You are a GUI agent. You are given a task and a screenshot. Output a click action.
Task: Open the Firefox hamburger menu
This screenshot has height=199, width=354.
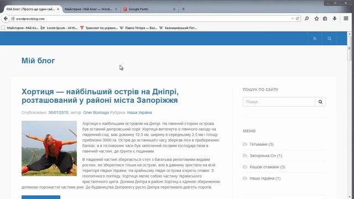pyautogui.click(x=346, y=18)
